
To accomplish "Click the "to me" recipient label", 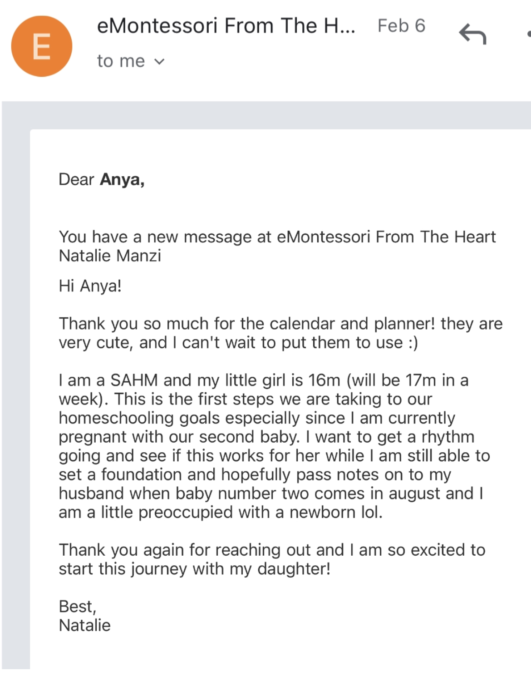I will tap(121, 61).
